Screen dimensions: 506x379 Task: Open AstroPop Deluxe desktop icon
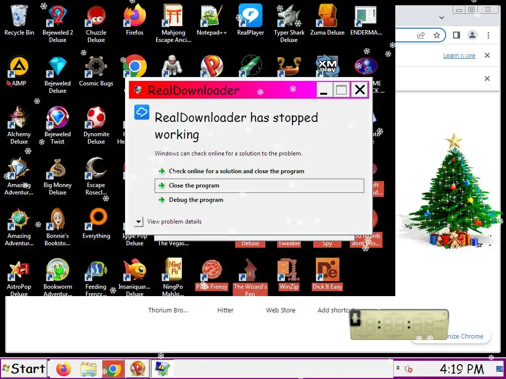(19, 278)
